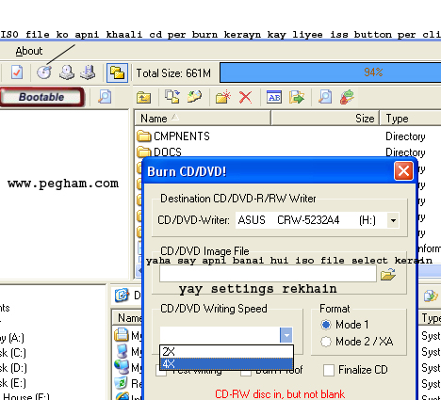Enable the Finalize CD checkbox
The height and width of the screenshot is (400, 441).
point(329,370)
